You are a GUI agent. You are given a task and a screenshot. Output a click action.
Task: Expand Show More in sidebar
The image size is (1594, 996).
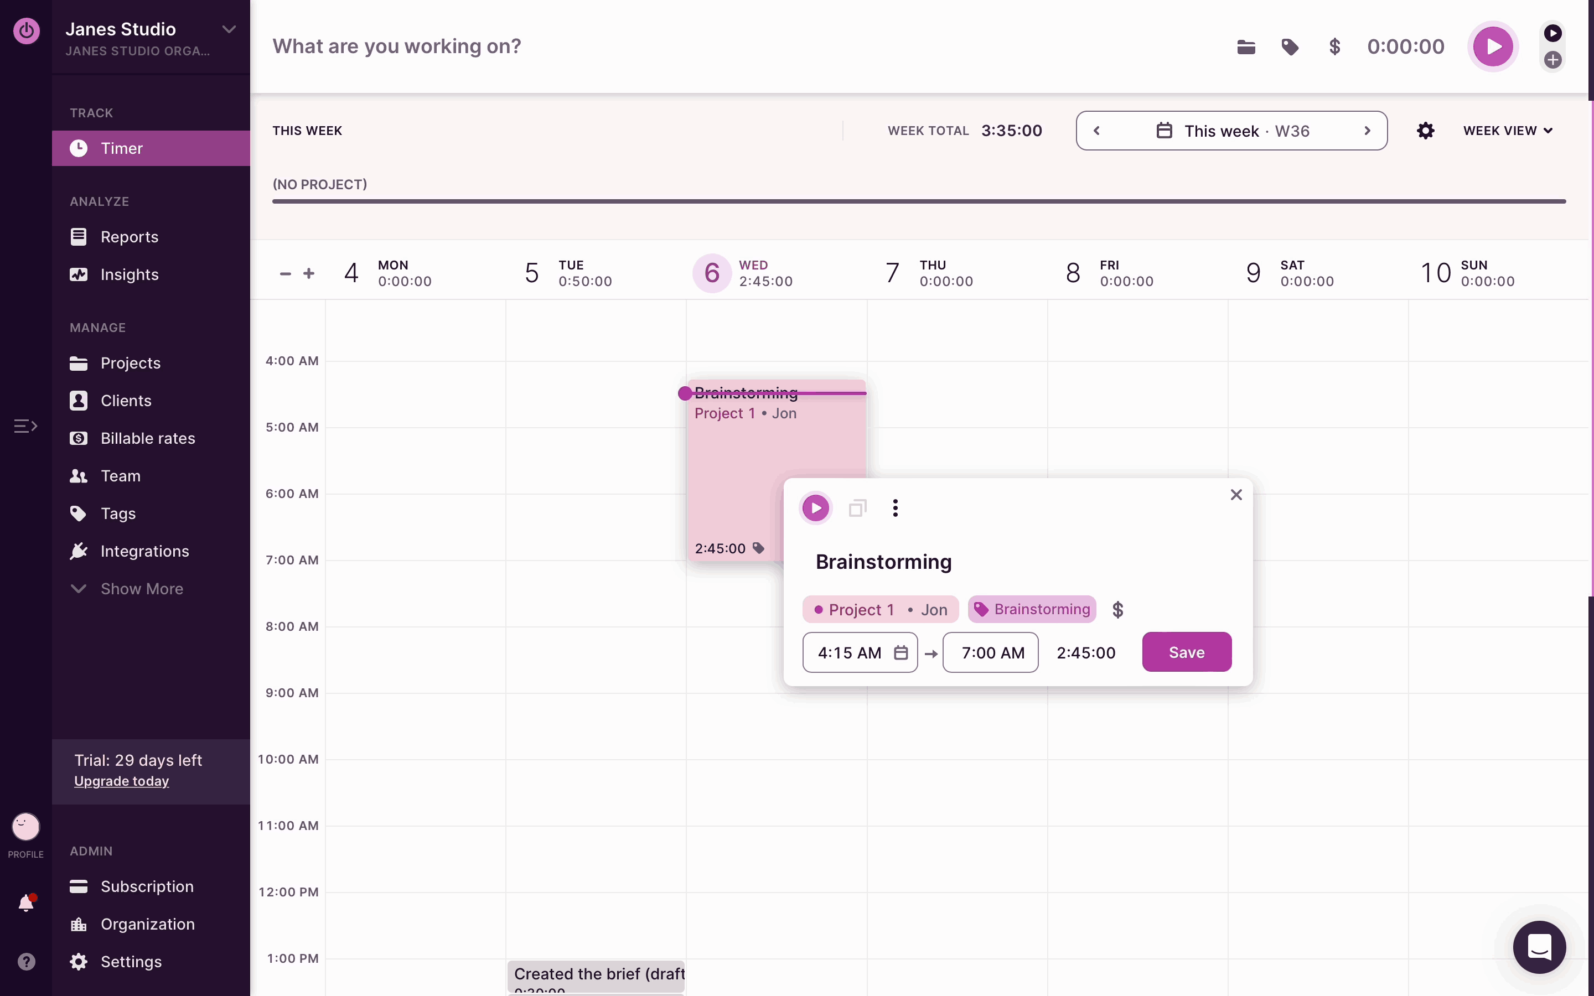[x=142, y=588]
